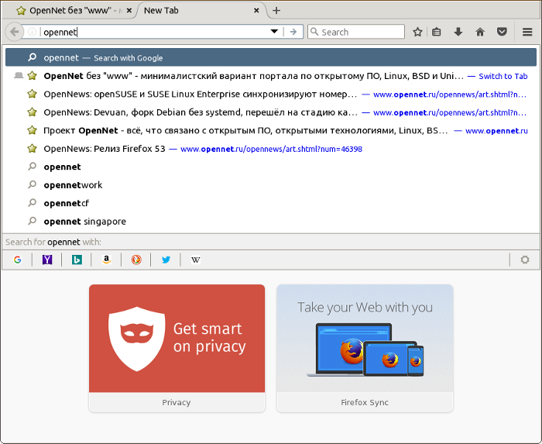Viewport: 542px width, 444px height.
Task: Switch to the OpenNet без "www" tab
Action: (x=68, y=11)
